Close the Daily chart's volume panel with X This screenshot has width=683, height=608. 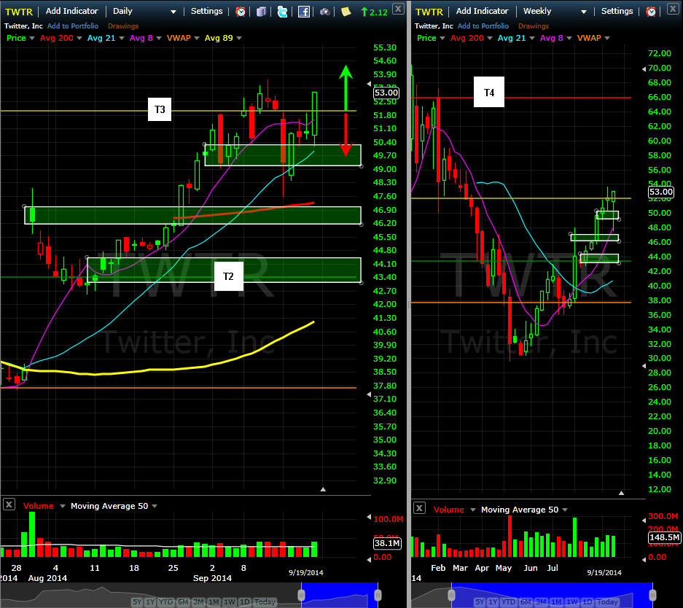pyautogui.click(x=9, y=504)
